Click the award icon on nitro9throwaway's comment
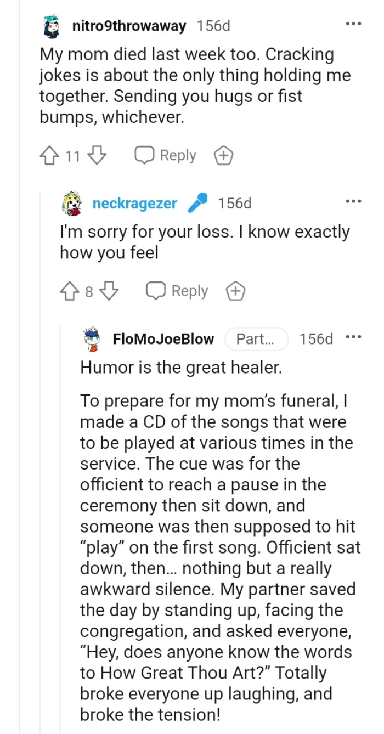Image resolution: width=384 pixels, height=734 pixels. pyautogui.click(x=223, y=155)
